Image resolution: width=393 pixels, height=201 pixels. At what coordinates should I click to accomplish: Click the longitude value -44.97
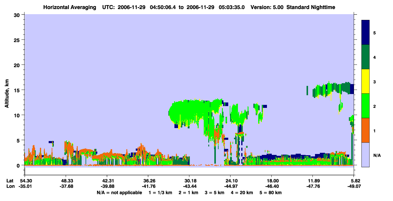pyautogui.click(x=230, y=186)
